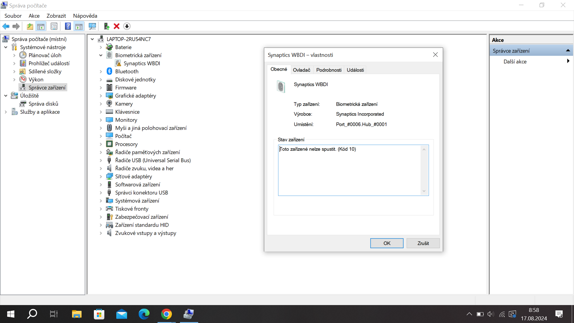Click the device status scroll down arrow

click(424, 191)
